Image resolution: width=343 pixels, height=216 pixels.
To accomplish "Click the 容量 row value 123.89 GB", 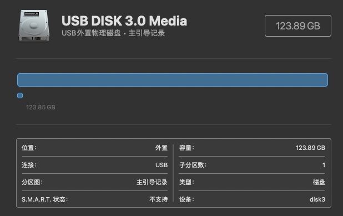I will [x=310, y=148].
